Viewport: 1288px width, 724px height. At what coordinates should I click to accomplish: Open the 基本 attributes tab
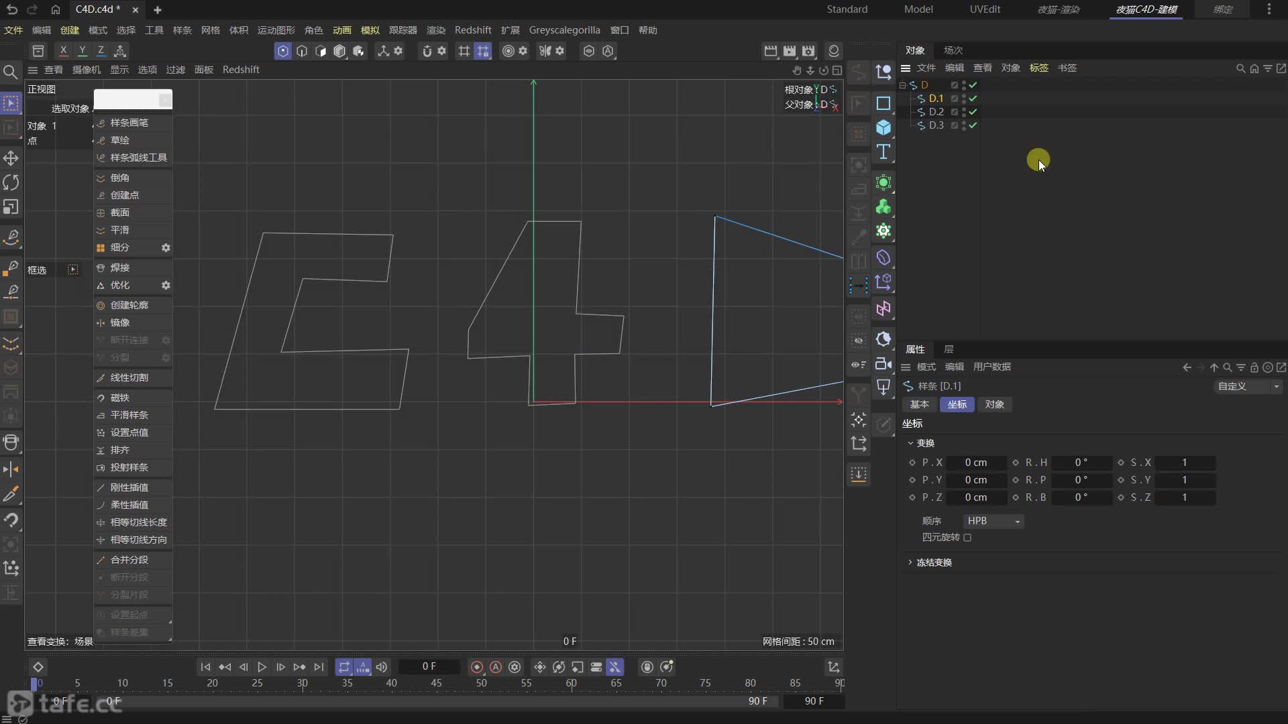click(x=919, y=404)
